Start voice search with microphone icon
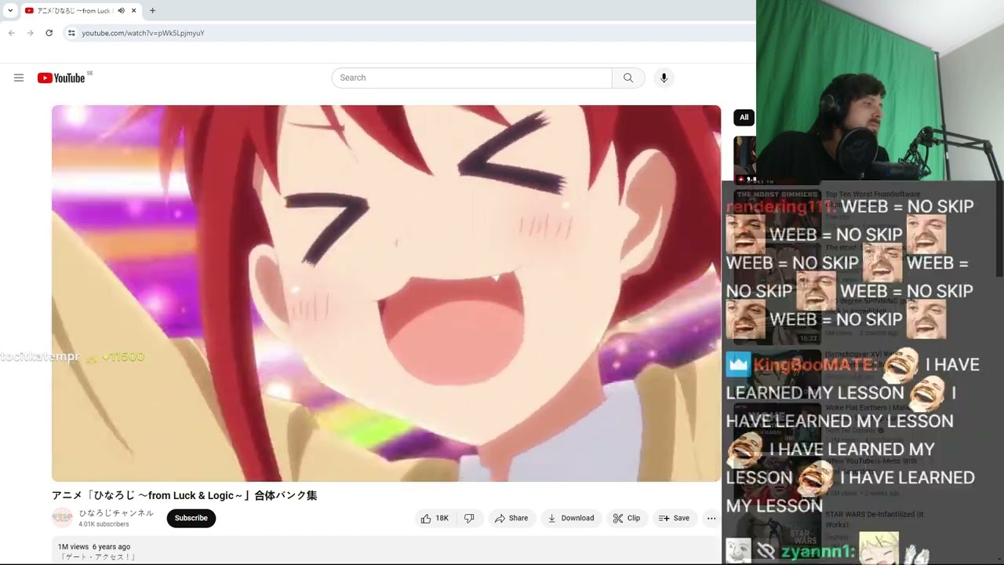This screenshot has height=565, width=1004. pos(664,78)
